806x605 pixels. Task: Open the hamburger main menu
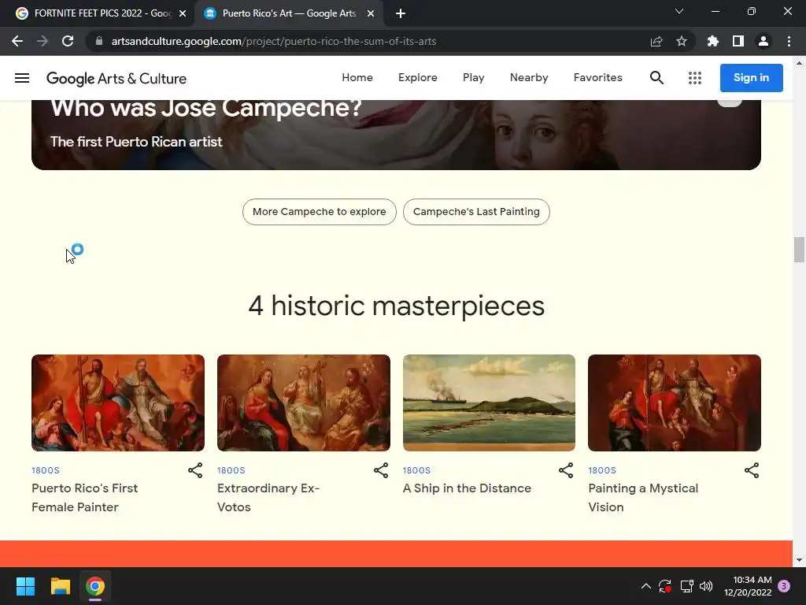tap(22, 78)
